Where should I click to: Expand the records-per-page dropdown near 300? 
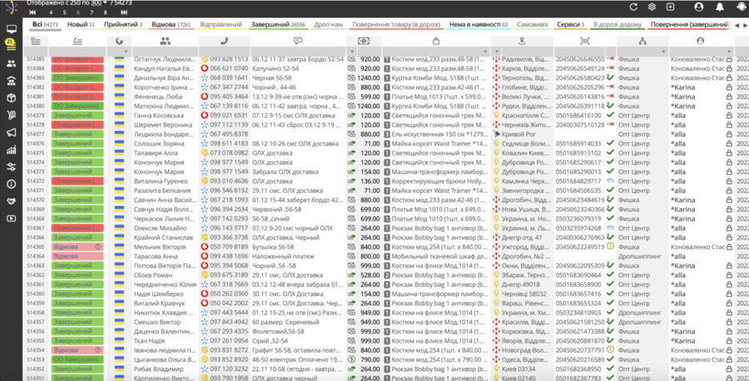pos(104,3)
